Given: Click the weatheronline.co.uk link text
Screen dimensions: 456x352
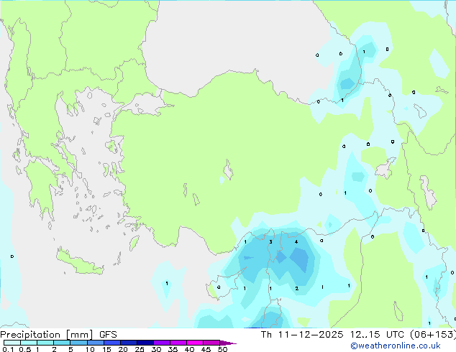Looking at the screenshot, I should [396, 346].
